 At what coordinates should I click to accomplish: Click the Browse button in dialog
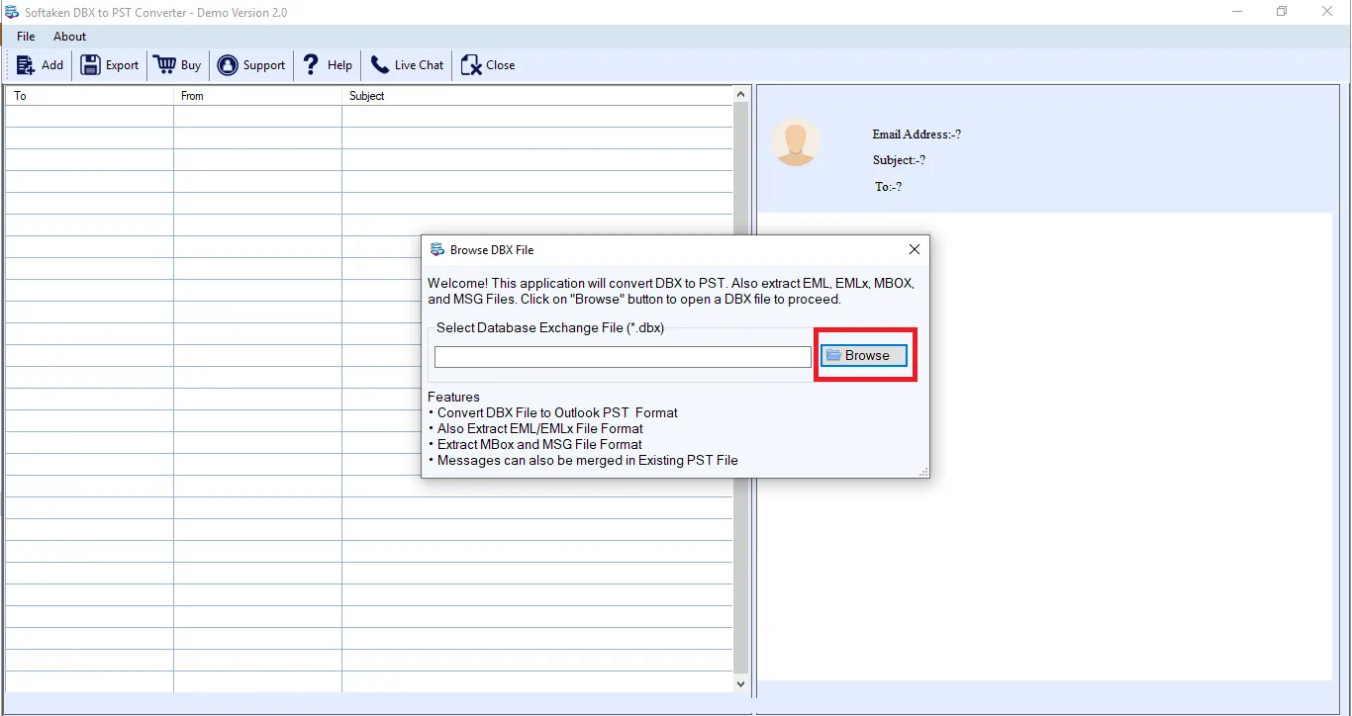[864, 355]
